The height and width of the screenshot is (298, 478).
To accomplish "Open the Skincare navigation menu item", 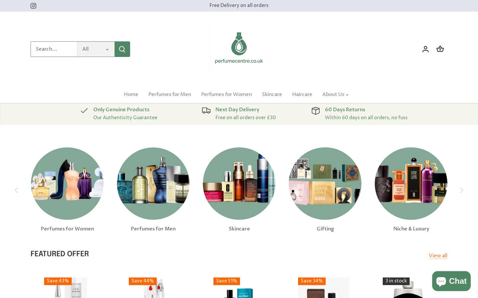I will (272, 94).
